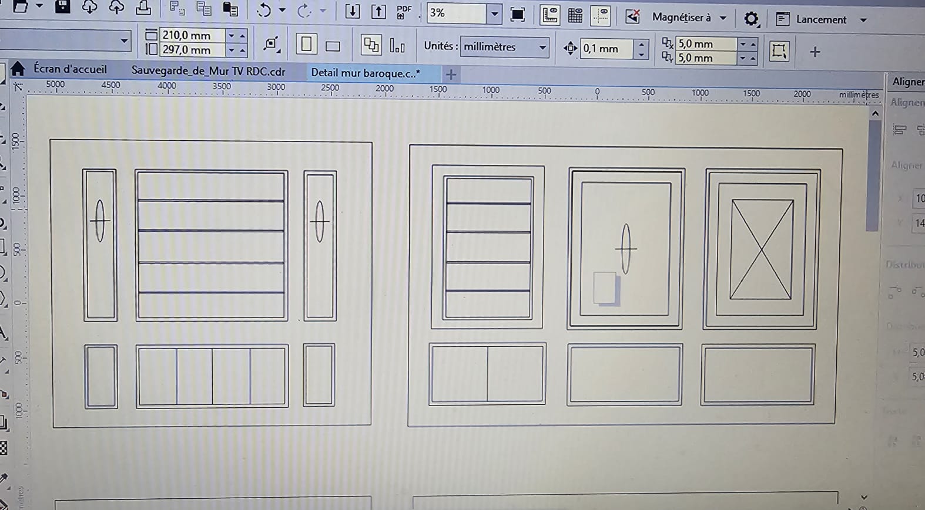Toggle the grid display button
925x510 pixels.
pyautogui.click(x=575, y=16)
